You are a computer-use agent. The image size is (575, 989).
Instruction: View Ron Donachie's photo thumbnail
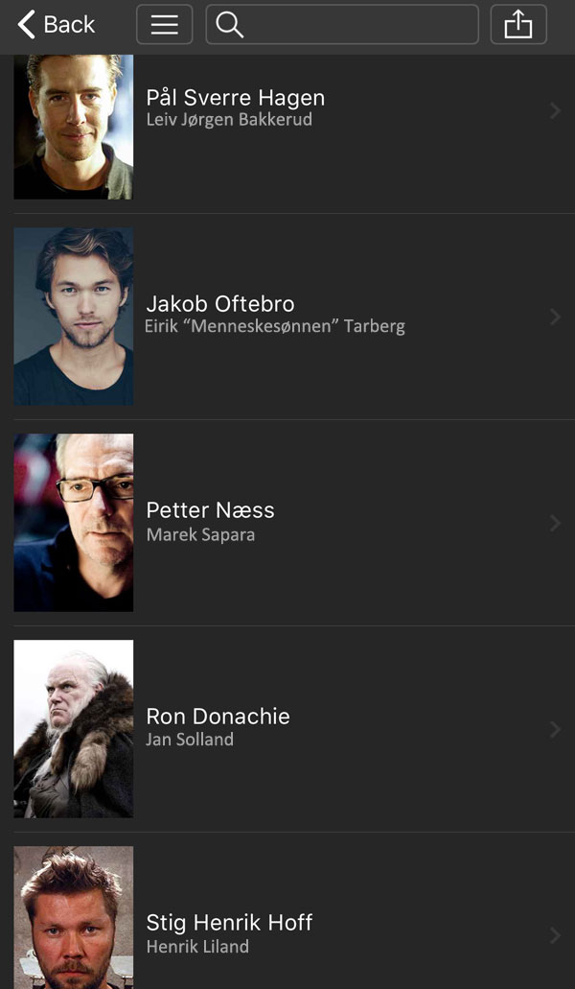pyautogui.click(x=74, y=729)
